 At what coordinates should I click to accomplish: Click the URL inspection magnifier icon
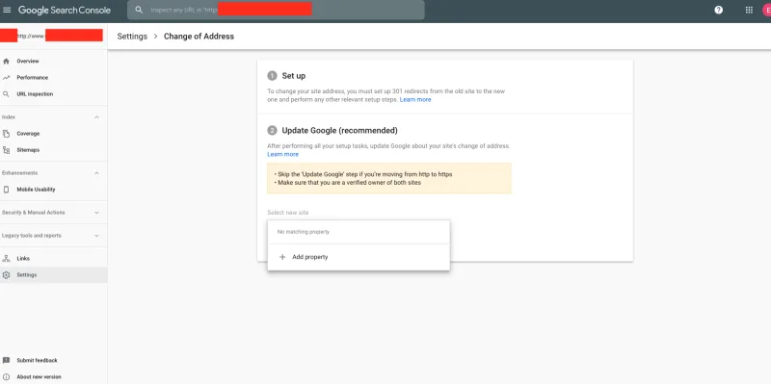[6, 93]
